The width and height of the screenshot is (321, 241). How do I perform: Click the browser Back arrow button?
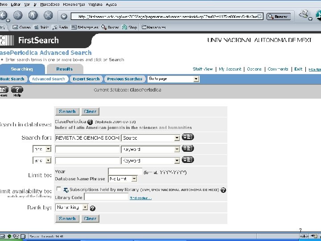3,15
